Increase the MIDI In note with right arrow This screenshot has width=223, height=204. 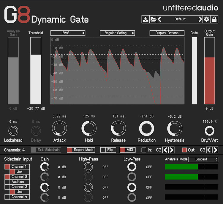click(172, 150)
